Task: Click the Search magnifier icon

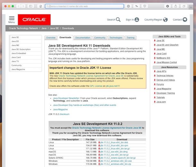Action: tap(118, 20)
